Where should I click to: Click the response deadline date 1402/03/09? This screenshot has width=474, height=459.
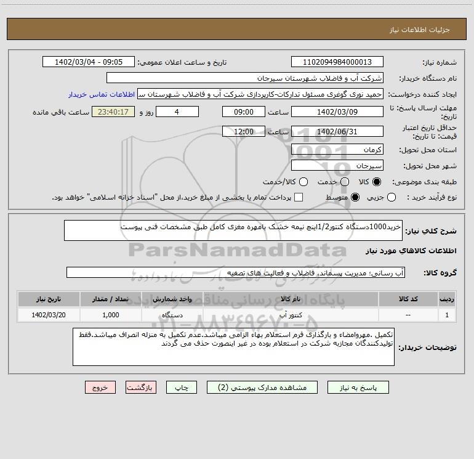click(337, 112)
